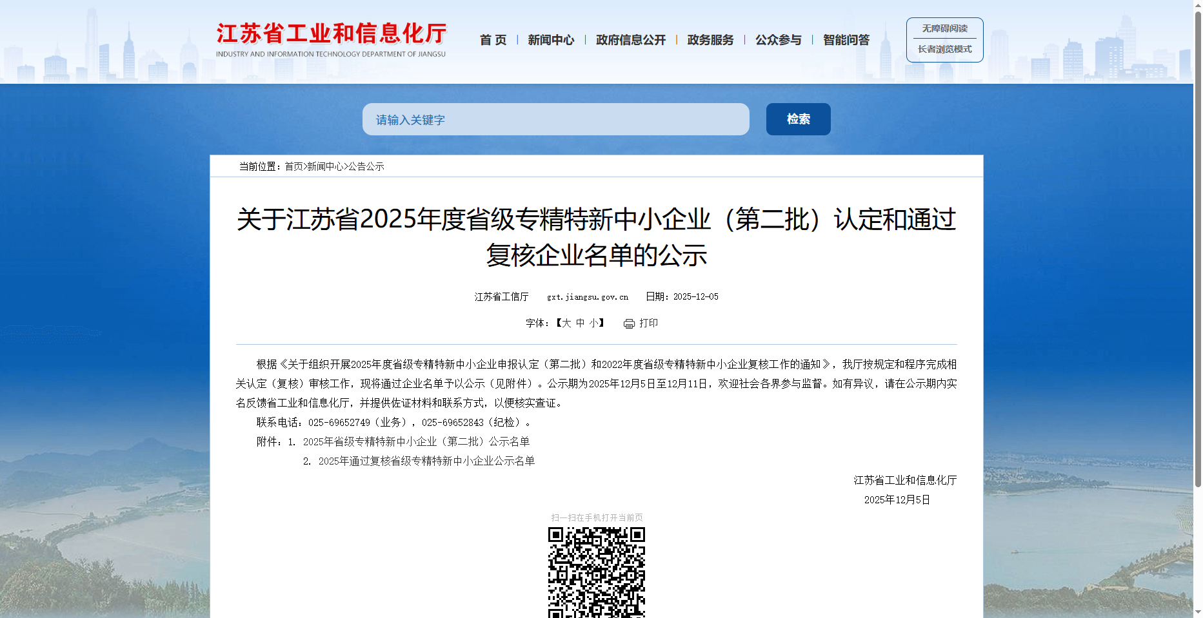The height and width of the screenshot is (618, 1203).
Task: Expand the 政府信息公开 menu
Action: [x=630, y=40]
